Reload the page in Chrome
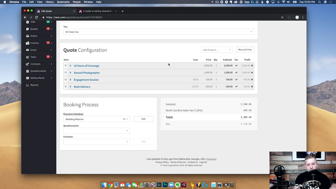The width and height of the screenshot is (336, 189). [x=36, y=17]
